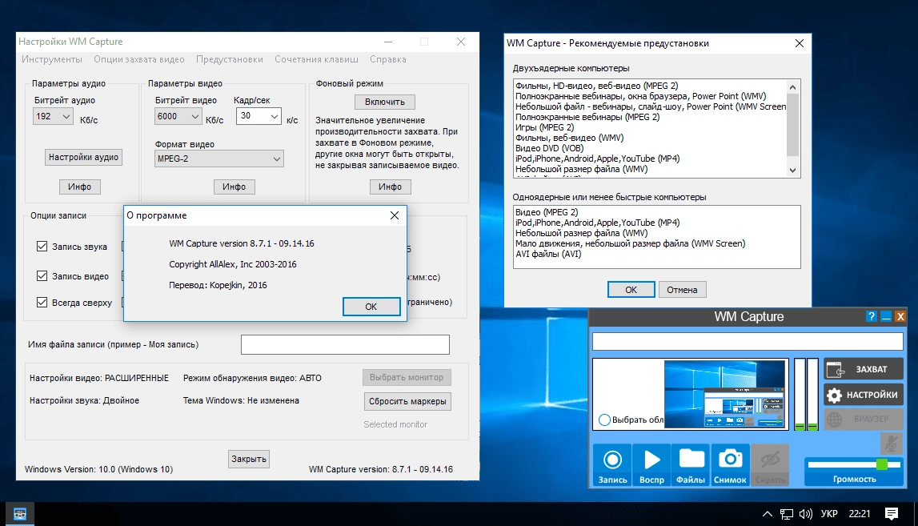918x526 pixels.
Task: Click OK in the presets window
Action: tap(631, 289)
